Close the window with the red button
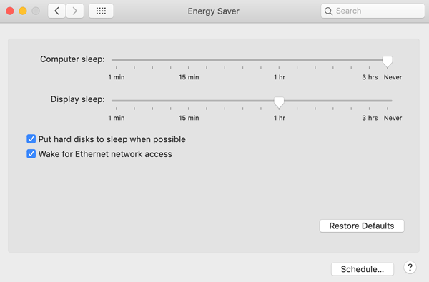 point(10,11)
